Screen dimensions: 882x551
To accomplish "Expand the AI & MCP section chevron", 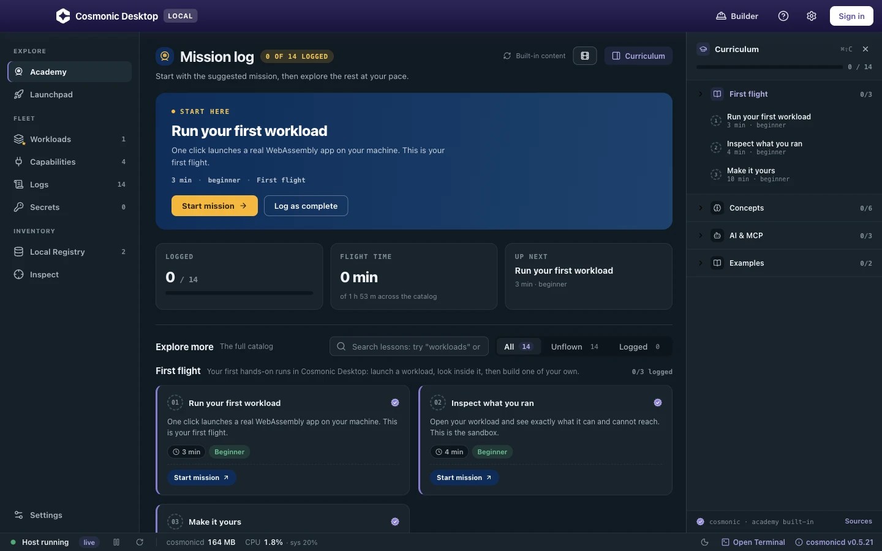I will (x=701, y=236).
